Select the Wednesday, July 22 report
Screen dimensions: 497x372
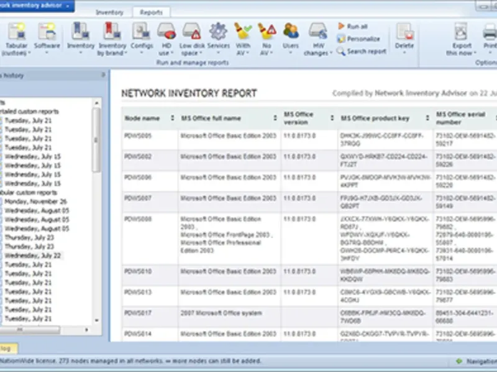[x=33, y=255]
